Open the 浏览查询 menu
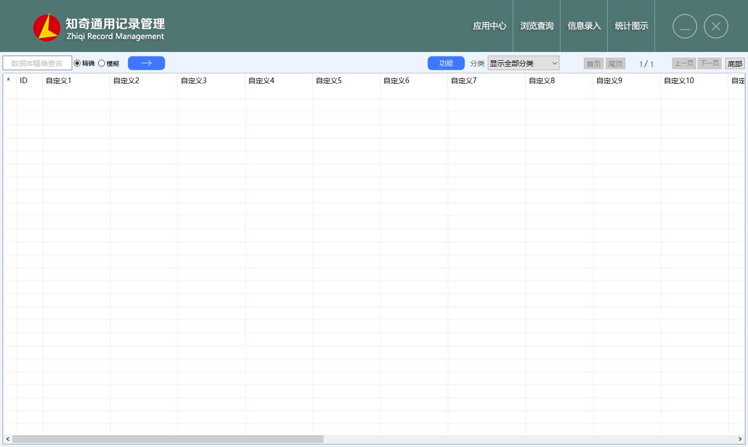The image size is (748, 447). click(537, 26)
